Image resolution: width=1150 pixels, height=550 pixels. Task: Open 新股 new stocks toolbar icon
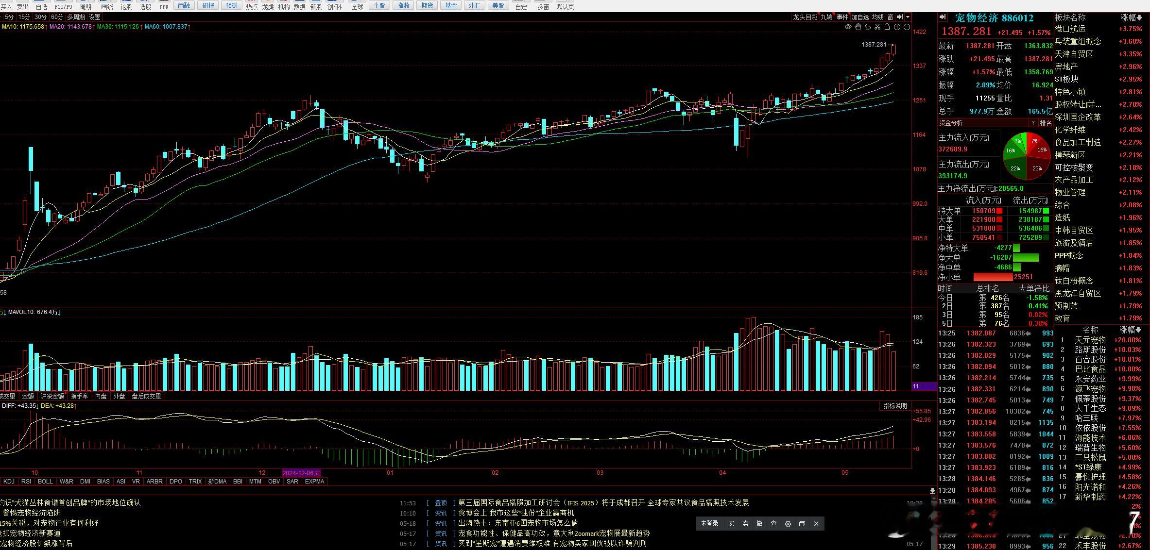[316, 5]
